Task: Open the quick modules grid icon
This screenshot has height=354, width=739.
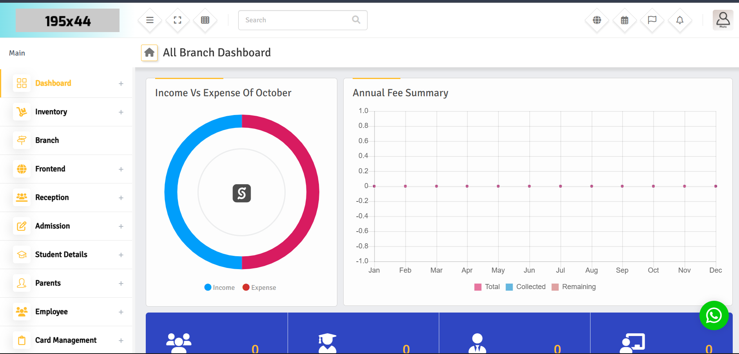Action: click(205, 20)
